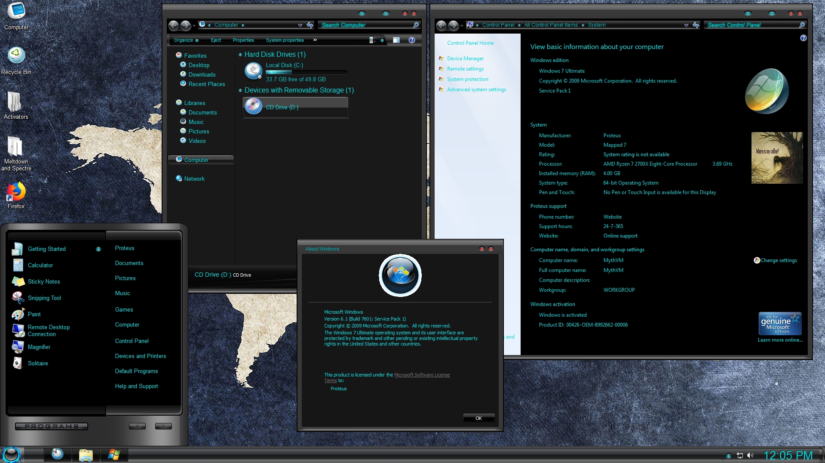Open the joystick app pinned to taskbar
This screenshot has width=825, height=463.
57,454
